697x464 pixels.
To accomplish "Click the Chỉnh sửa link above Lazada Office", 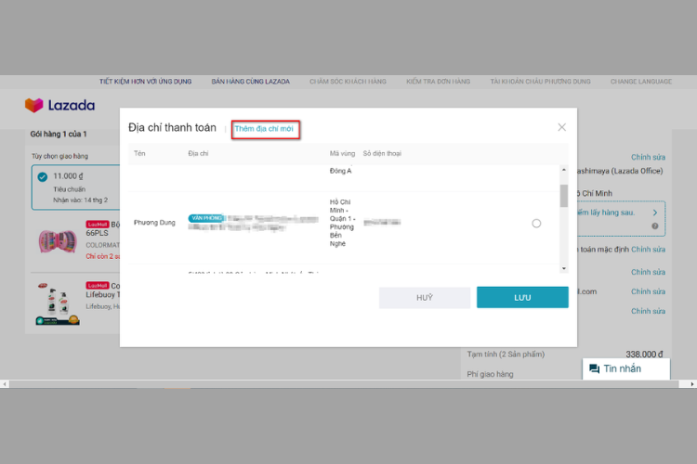I will [648, 157].
